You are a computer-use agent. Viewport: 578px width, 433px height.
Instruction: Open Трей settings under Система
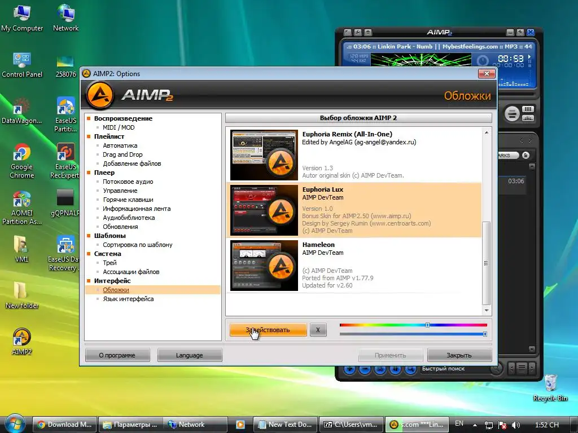tap(110, 263)
